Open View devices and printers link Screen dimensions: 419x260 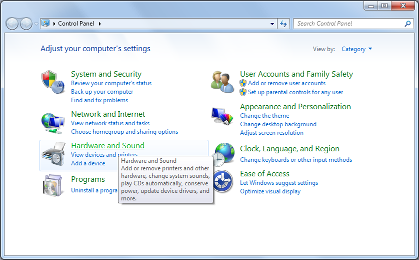tap(104, 155)
